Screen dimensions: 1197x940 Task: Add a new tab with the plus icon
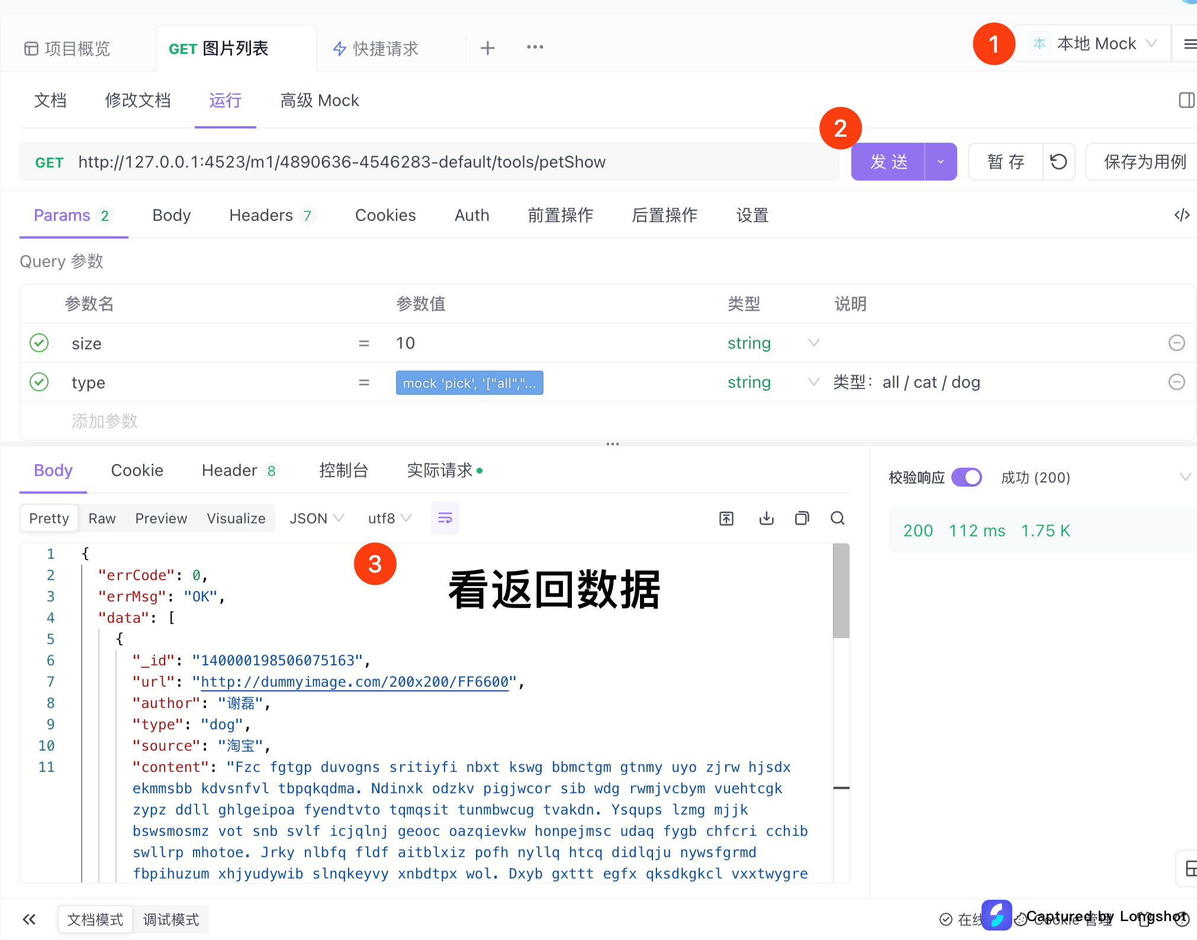487,48
